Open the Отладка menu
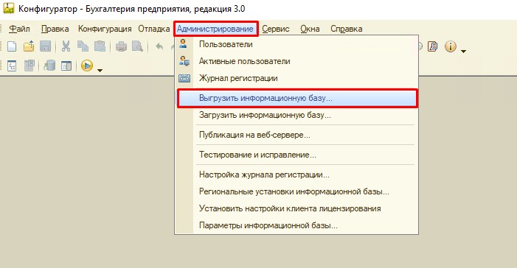Screen dimensions: 517x268 [x=153, y=29]
